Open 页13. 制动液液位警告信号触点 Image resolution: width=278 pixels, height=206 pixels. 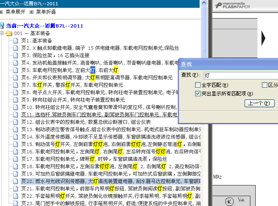coord(111,130)
